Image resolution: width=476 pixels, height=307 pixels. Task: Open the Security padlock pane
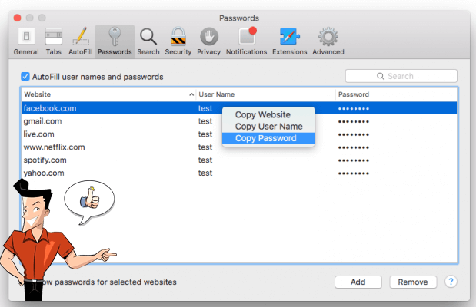[178, 41]
